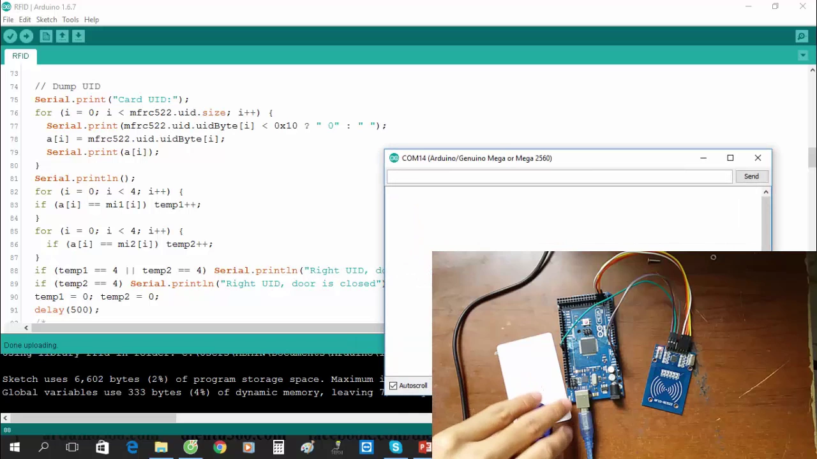The image size is (817, 459).
Task: Click the 'Serial.println();' line 81
Action: coord(85,178)
